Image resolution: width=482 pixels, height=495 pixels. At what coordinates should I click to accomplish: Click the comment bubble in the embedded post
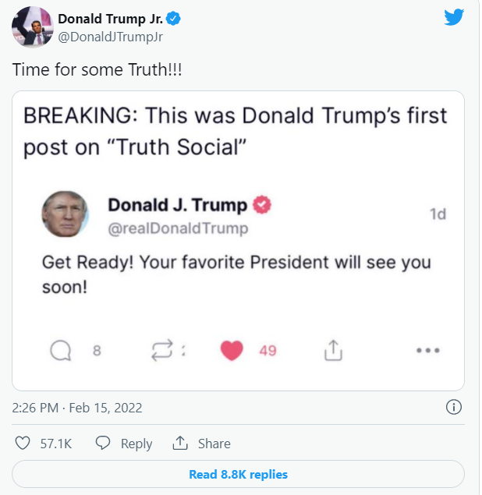60,351
